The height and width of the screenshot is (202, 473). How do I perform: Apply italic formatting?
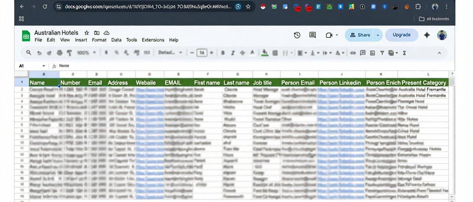coord(233,53)
